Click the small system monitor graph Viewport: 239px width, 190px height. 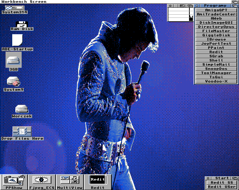click(x=180, y=14)
